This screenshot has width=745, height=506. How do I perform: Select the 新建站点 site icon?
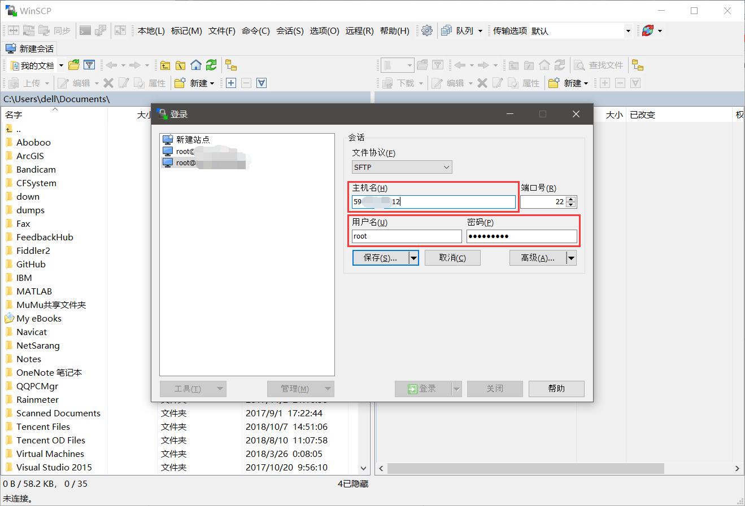coord(168,139)
